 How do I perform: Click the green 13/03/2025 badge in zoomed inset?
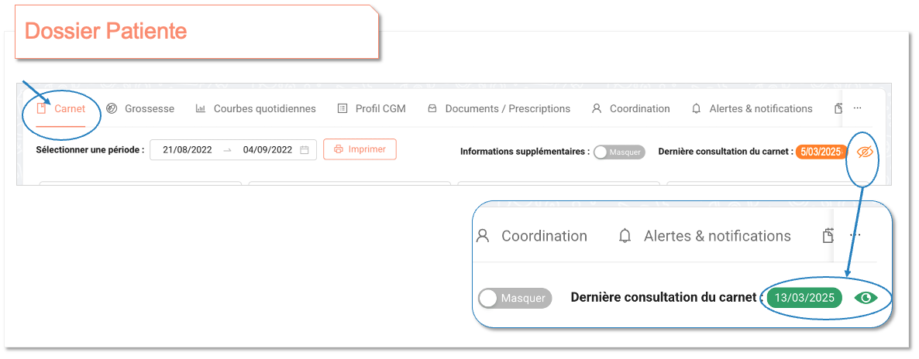click(x=804, y=298)
